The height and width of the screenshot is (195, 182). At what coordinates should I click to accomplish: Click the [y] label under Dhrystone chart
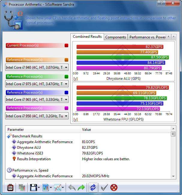tap(75, 79)
